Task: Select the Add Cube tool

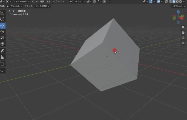Action: [2, 64]
